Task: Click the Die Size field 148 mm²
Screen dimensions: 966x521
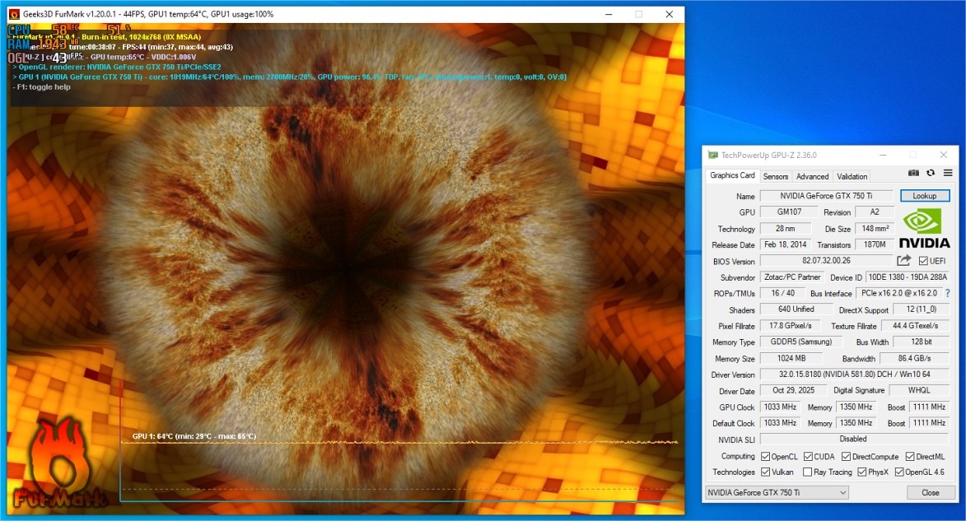Action: (875, 229)
